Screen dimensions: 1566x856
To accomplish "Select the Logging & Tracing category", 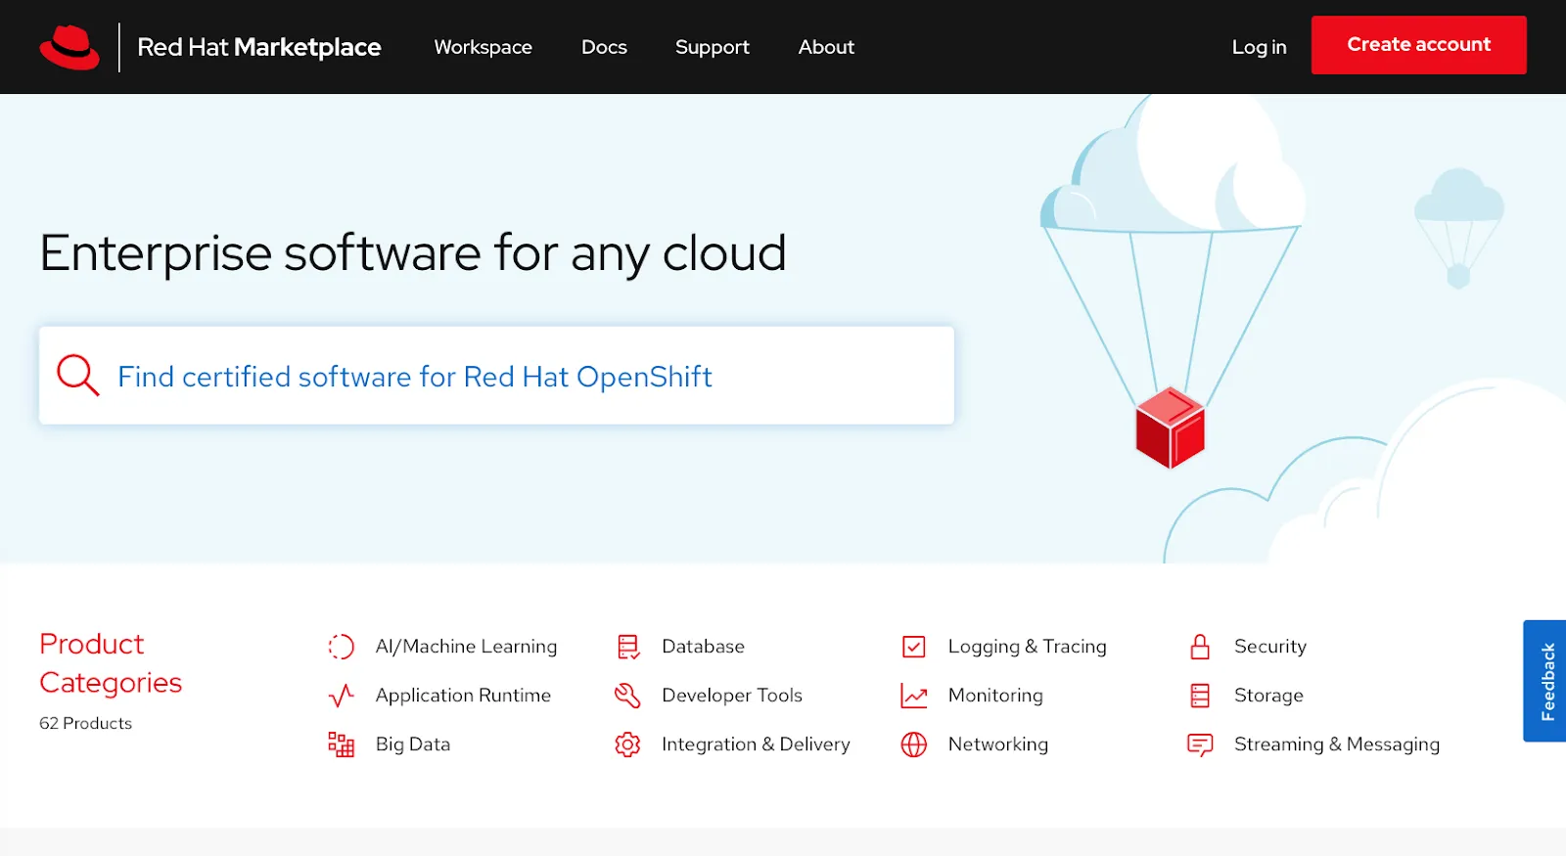I will [1027, 647].
